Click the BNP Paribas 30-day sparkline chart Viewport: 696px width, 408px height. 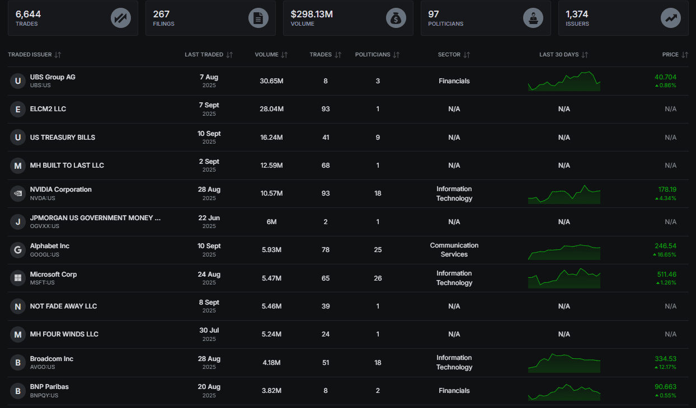(x=563, y=391)
